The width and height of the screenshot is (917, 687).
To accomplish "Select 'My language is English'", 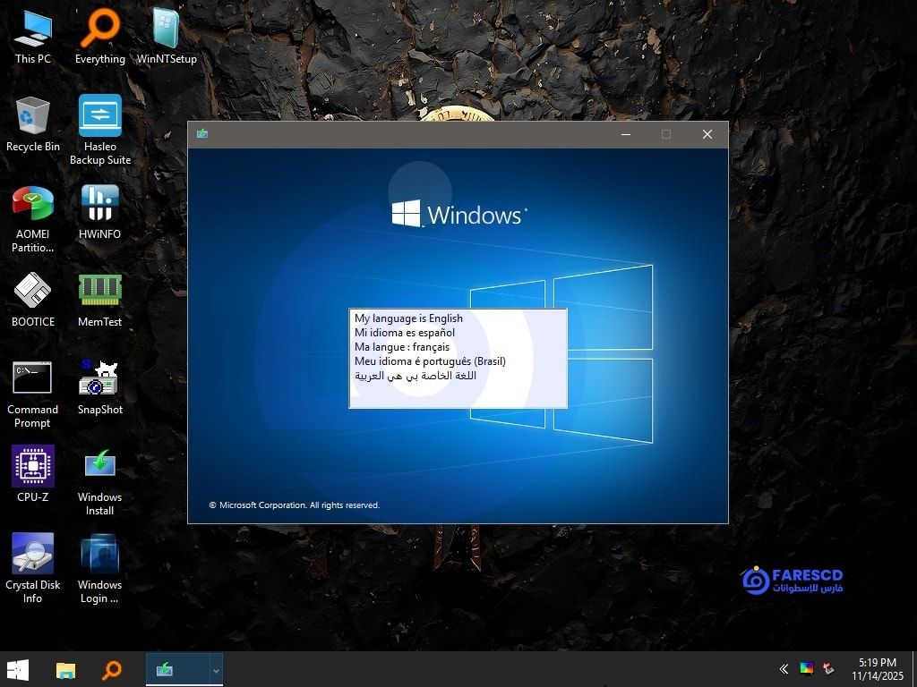I will tap(408, 318).
